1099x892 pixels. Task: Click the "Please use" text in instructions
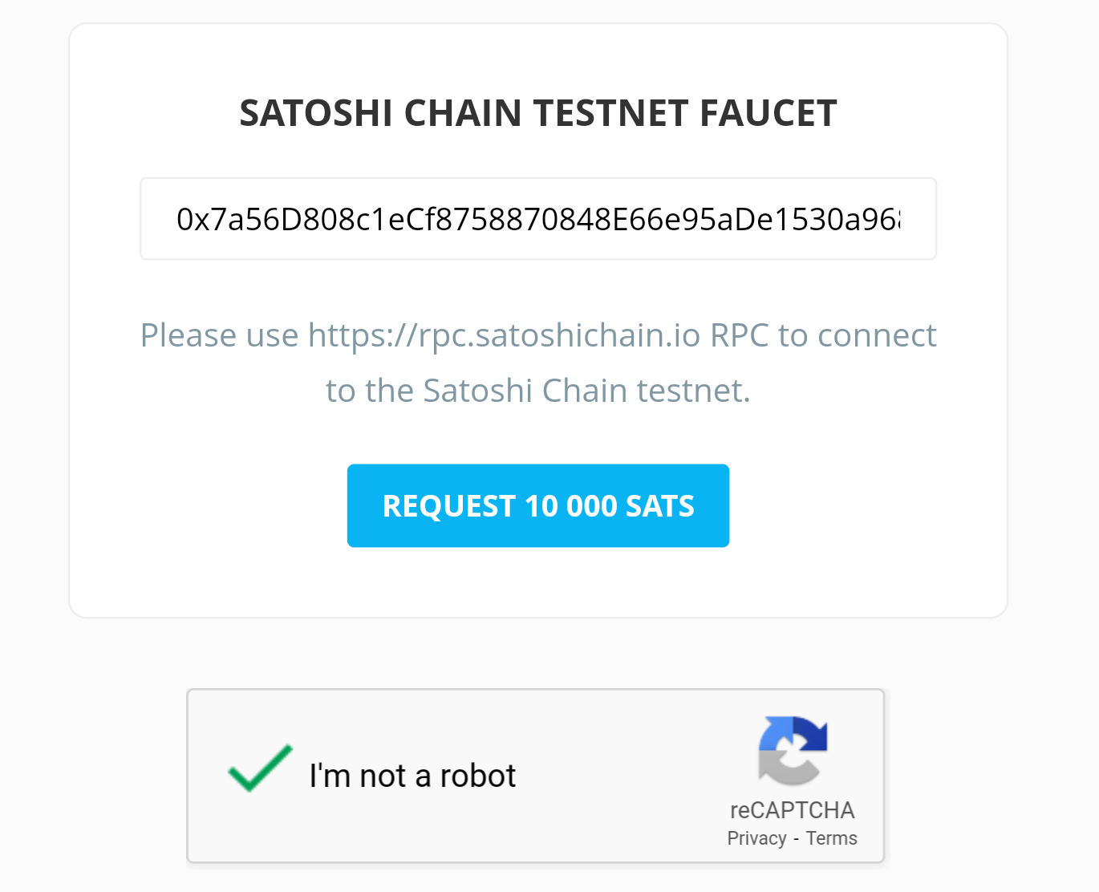click(219, 335)
